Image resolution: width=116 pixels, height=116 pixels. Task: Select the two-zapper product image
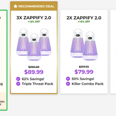84,44
